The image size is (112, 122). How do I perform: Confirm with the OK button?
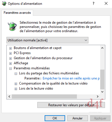point(55,118)
